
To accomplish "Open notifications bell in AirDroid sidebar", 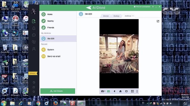I will [34, 28].
